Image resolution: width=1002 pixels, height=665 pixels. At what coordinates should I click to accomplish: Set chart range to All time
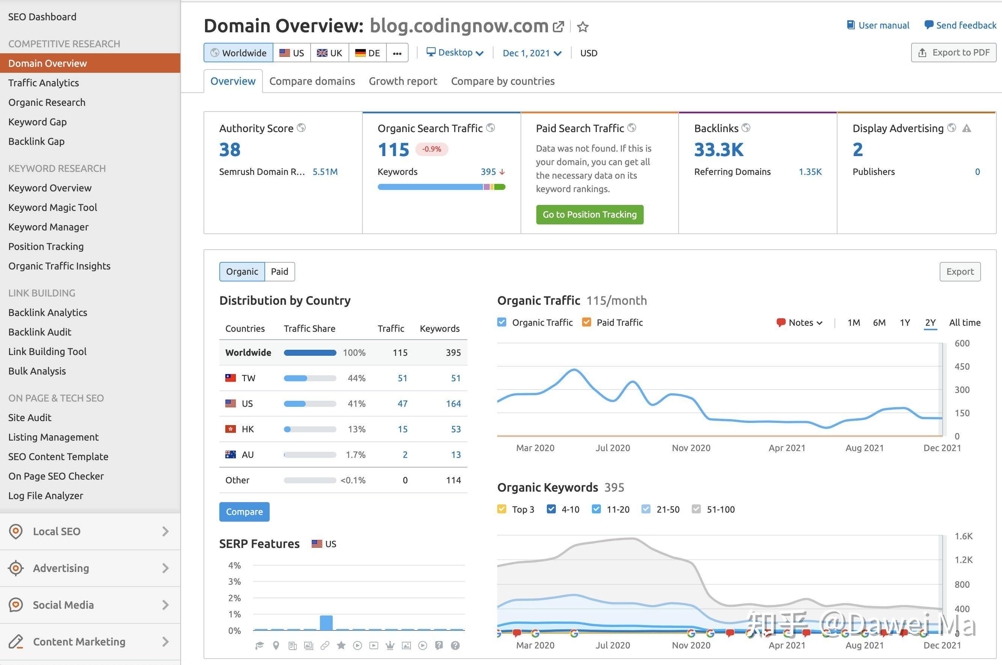click(x=965, y=322)
